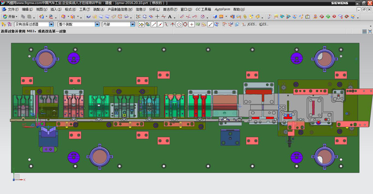Open the AutoForm menu
The image size is (373, 194).
coord(222,9)
